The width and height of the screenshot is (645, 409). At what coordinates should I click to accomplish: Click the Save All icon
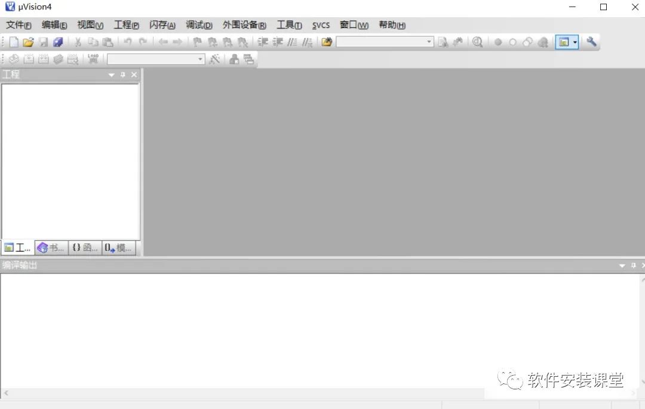point(58,42)
